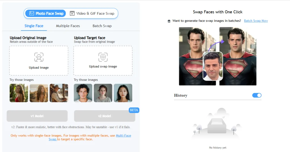
Task: Click the photo icon in Photo Face Swap
Action: [x=32, y=13]
